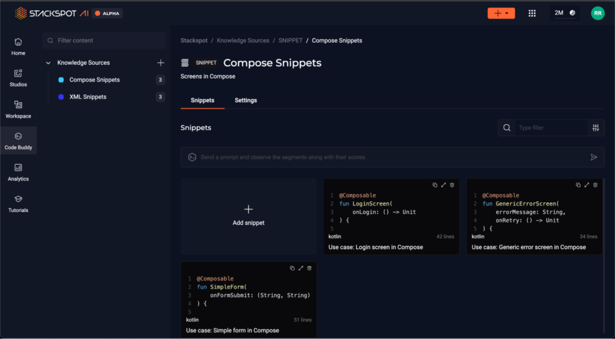Viewport: 615px width, 339px height.
Task: Click the Add snippet card
Action: [x=249, y=217]
